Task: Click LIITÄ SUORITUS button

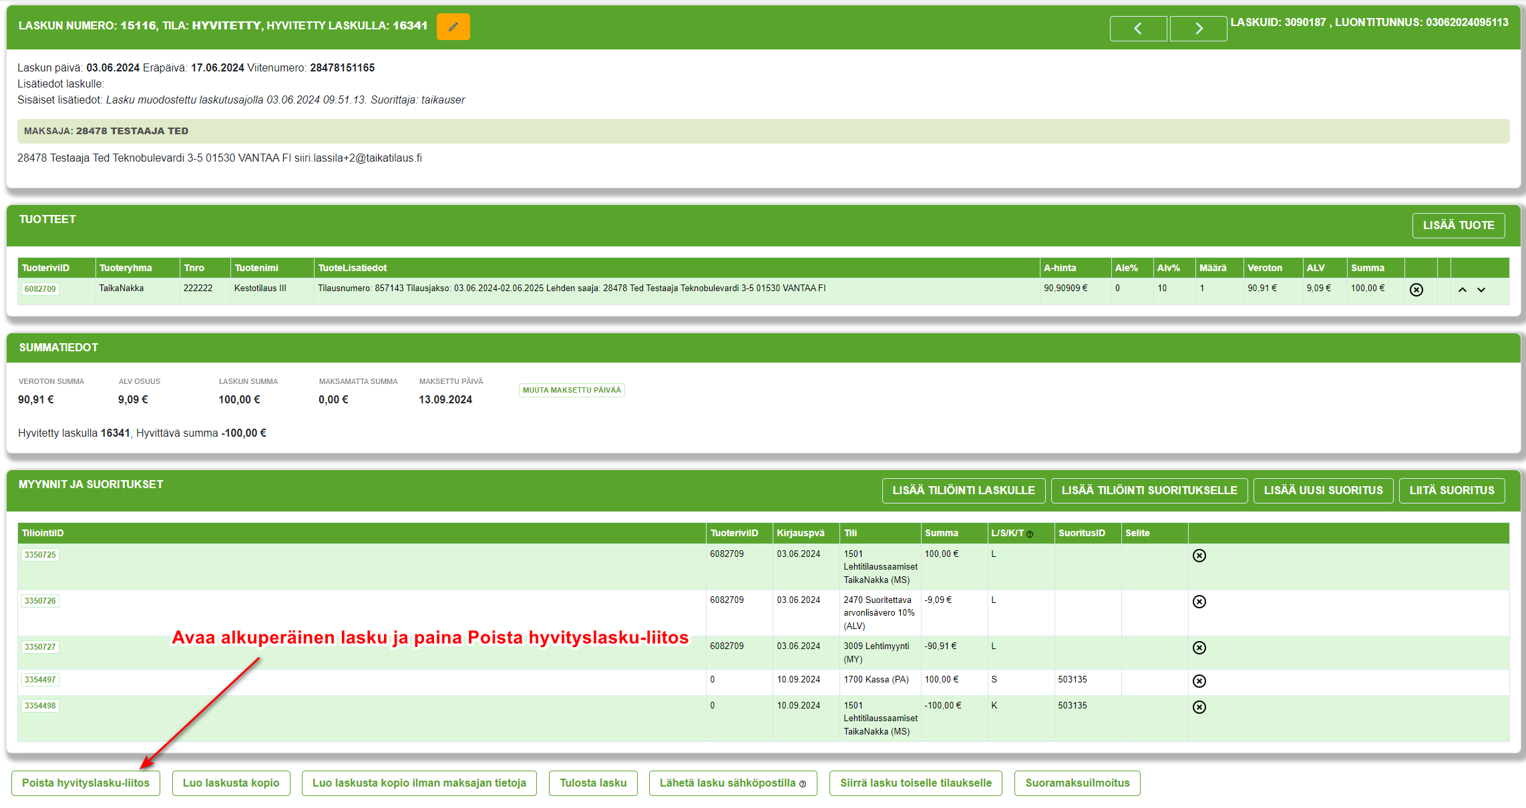Action: click(1452, 491)
